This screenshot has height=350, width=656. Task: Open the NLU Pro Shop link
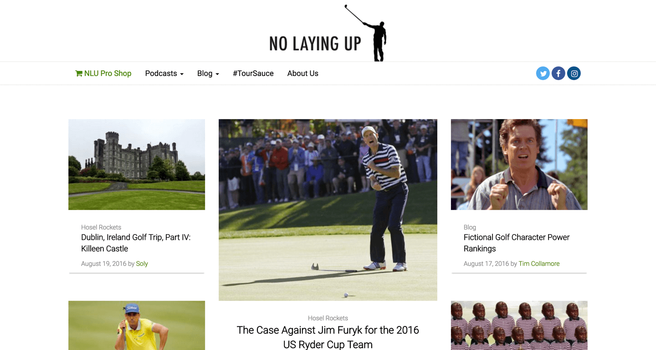[x=103, y=73]
